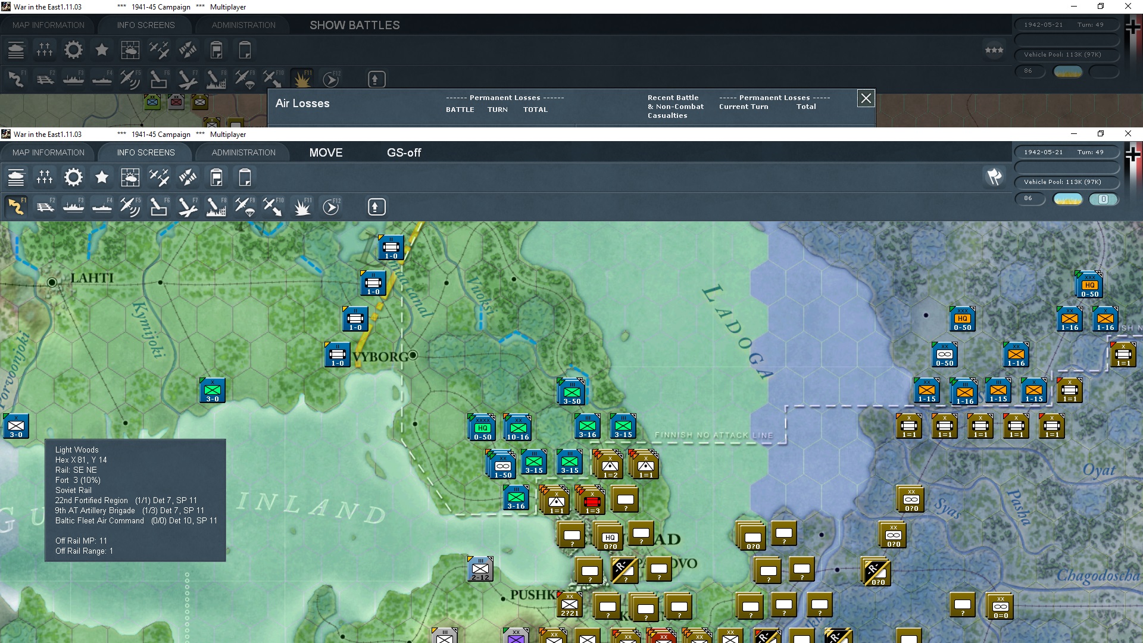Open the air doctrine crossed-planes icon

(x=159, y=177)
